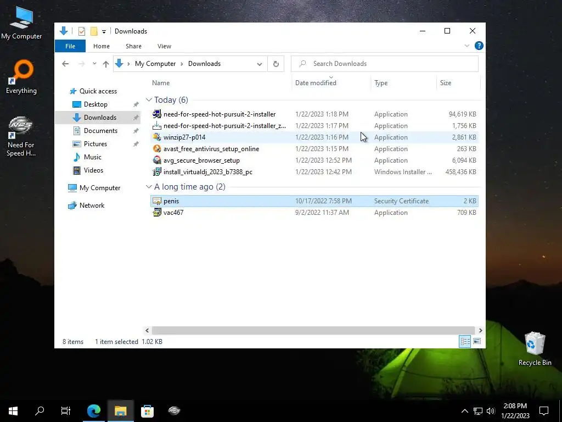Open the Windows Start menu

[x=13, y=410]
